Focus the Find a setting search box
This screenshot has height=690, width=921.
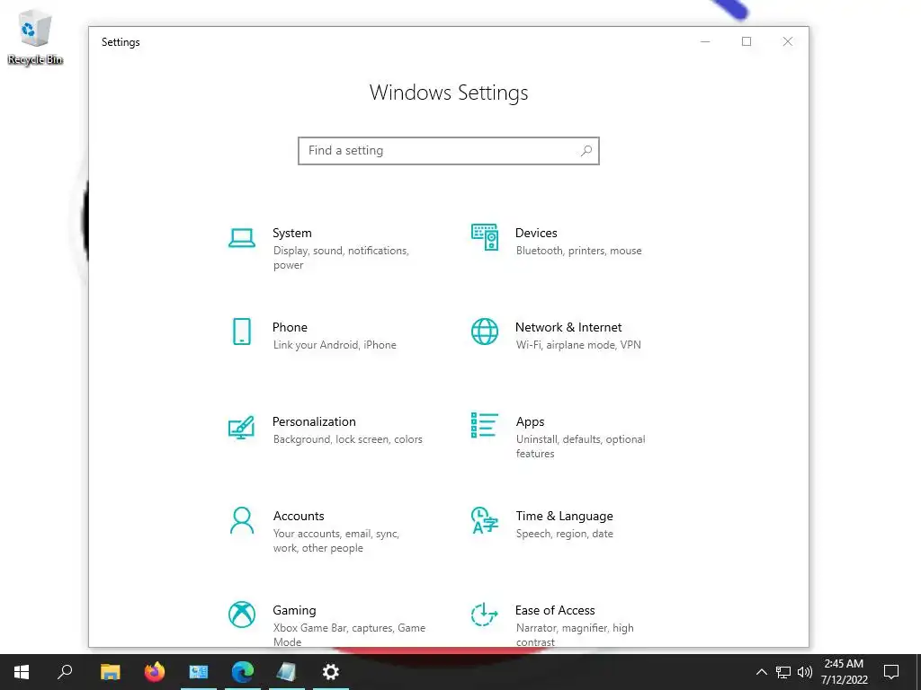coord(448,151)
